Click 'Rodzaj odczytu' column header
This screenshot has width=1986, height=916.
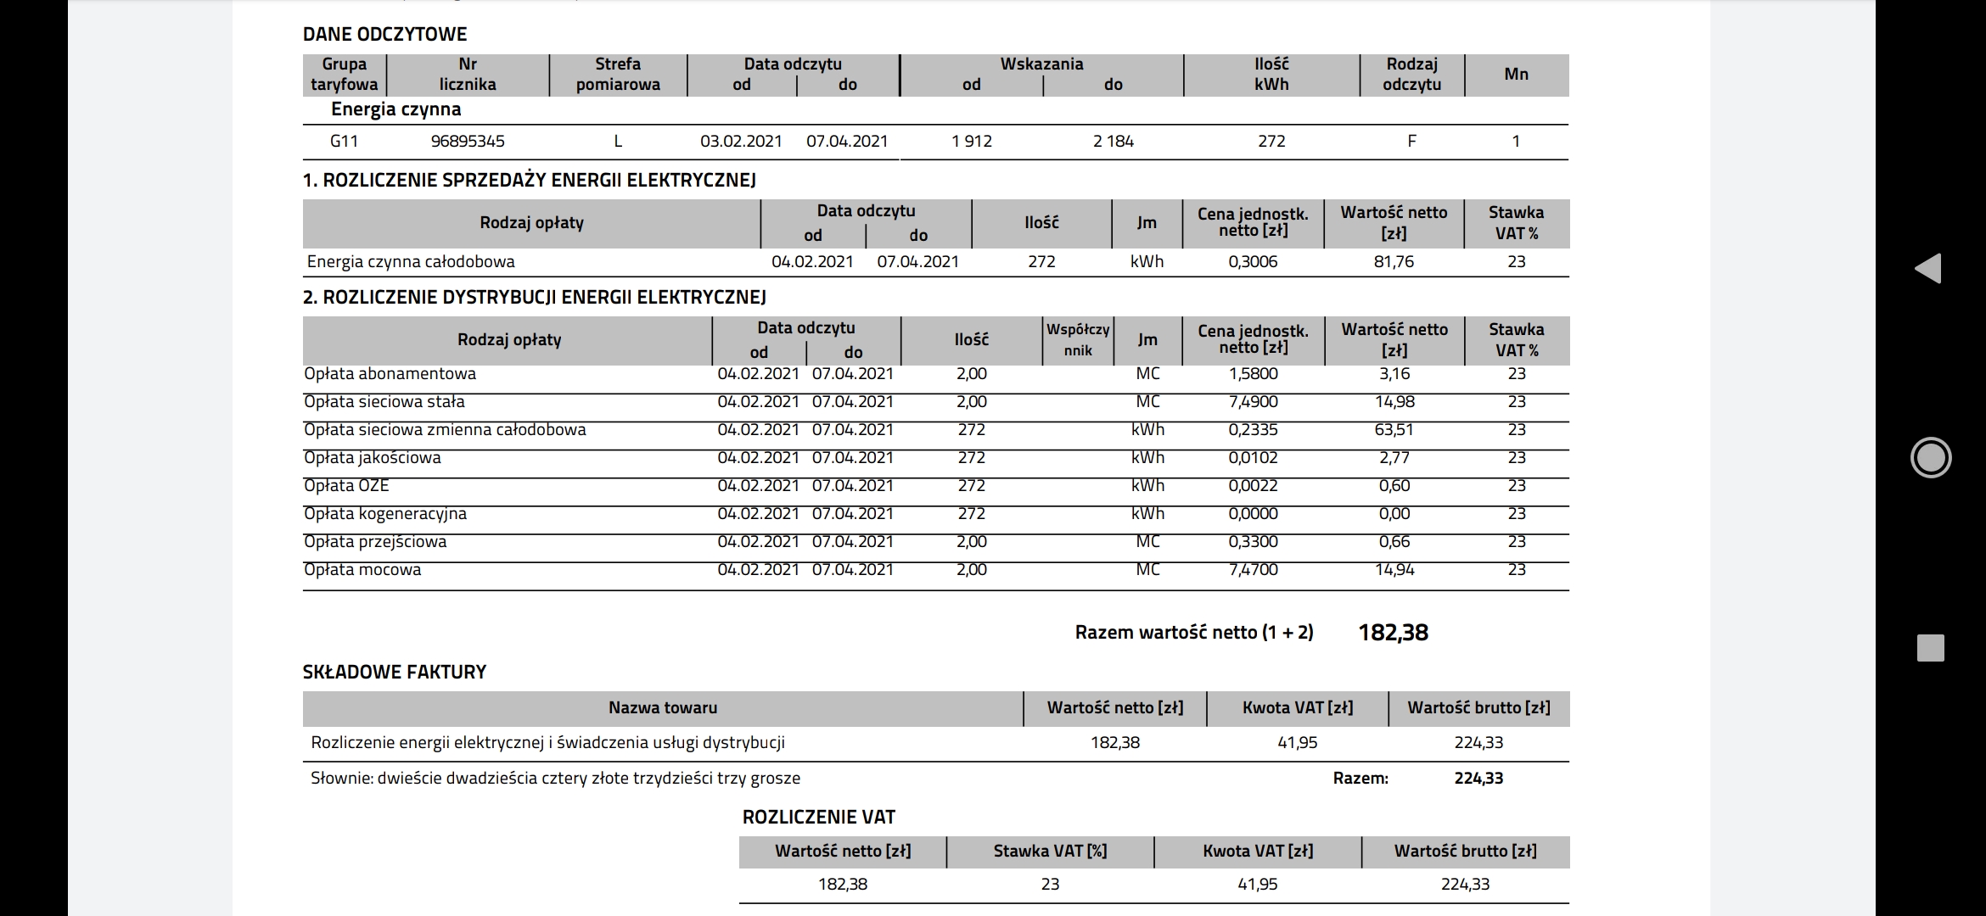[x=1411, y=74]
